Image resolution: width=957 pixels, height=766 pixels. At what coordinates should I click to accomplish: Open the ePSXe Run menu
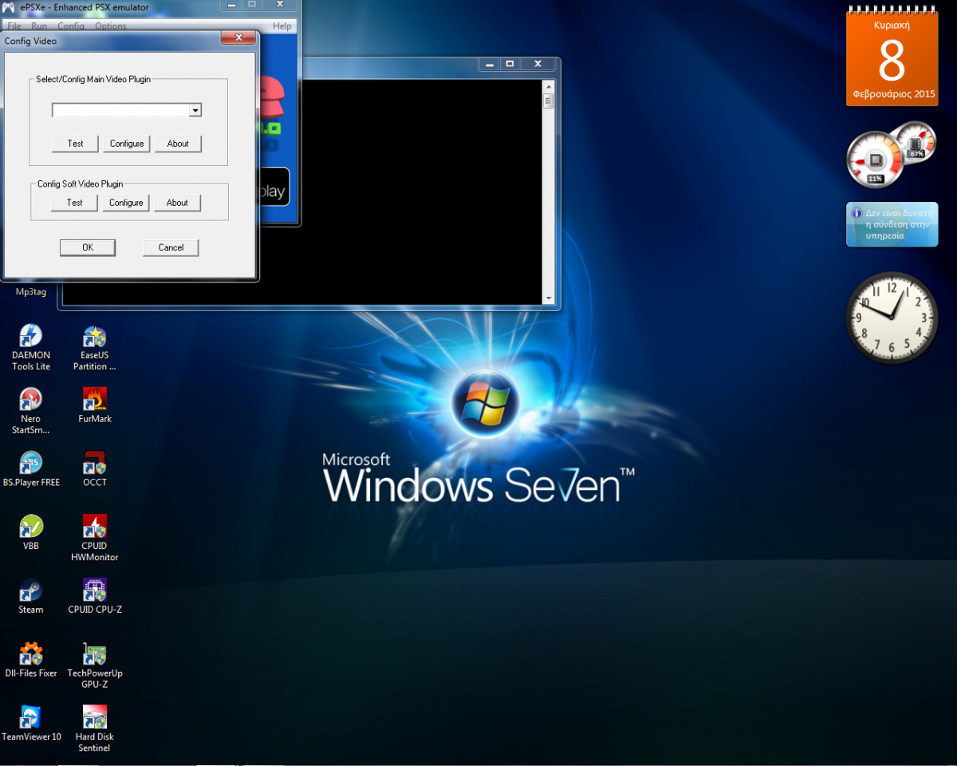coord(39,26)
